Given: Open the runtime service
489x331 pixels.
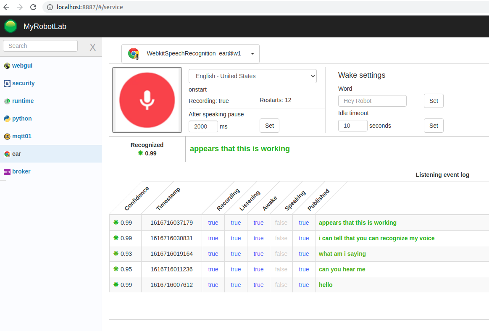Looking at the screenshot, I should tap(23, 101).
